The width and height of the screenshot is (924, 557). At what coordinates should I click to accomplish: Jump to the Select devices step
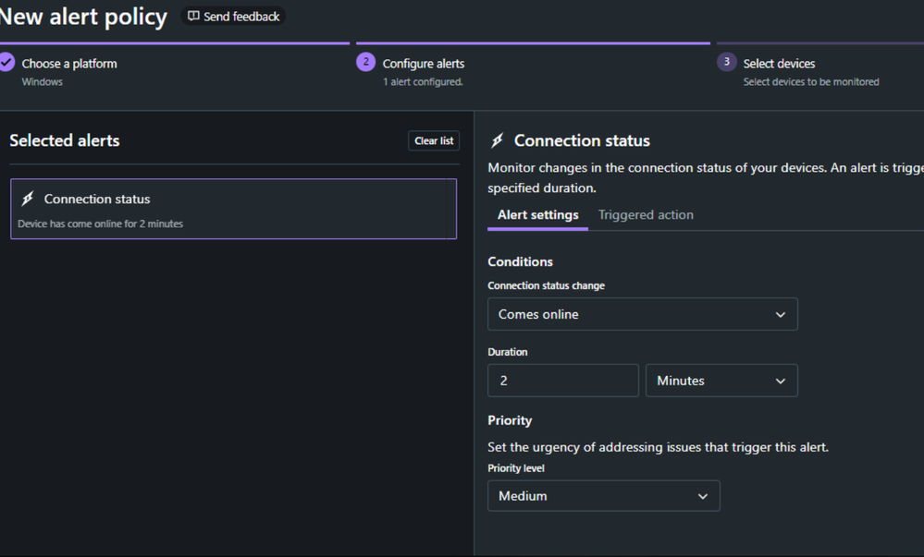(x=779, y=64)
